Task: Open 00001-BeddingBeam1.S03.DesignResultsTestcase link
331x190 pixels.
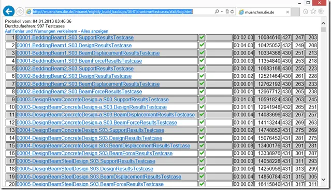Action: pos(74,45)
